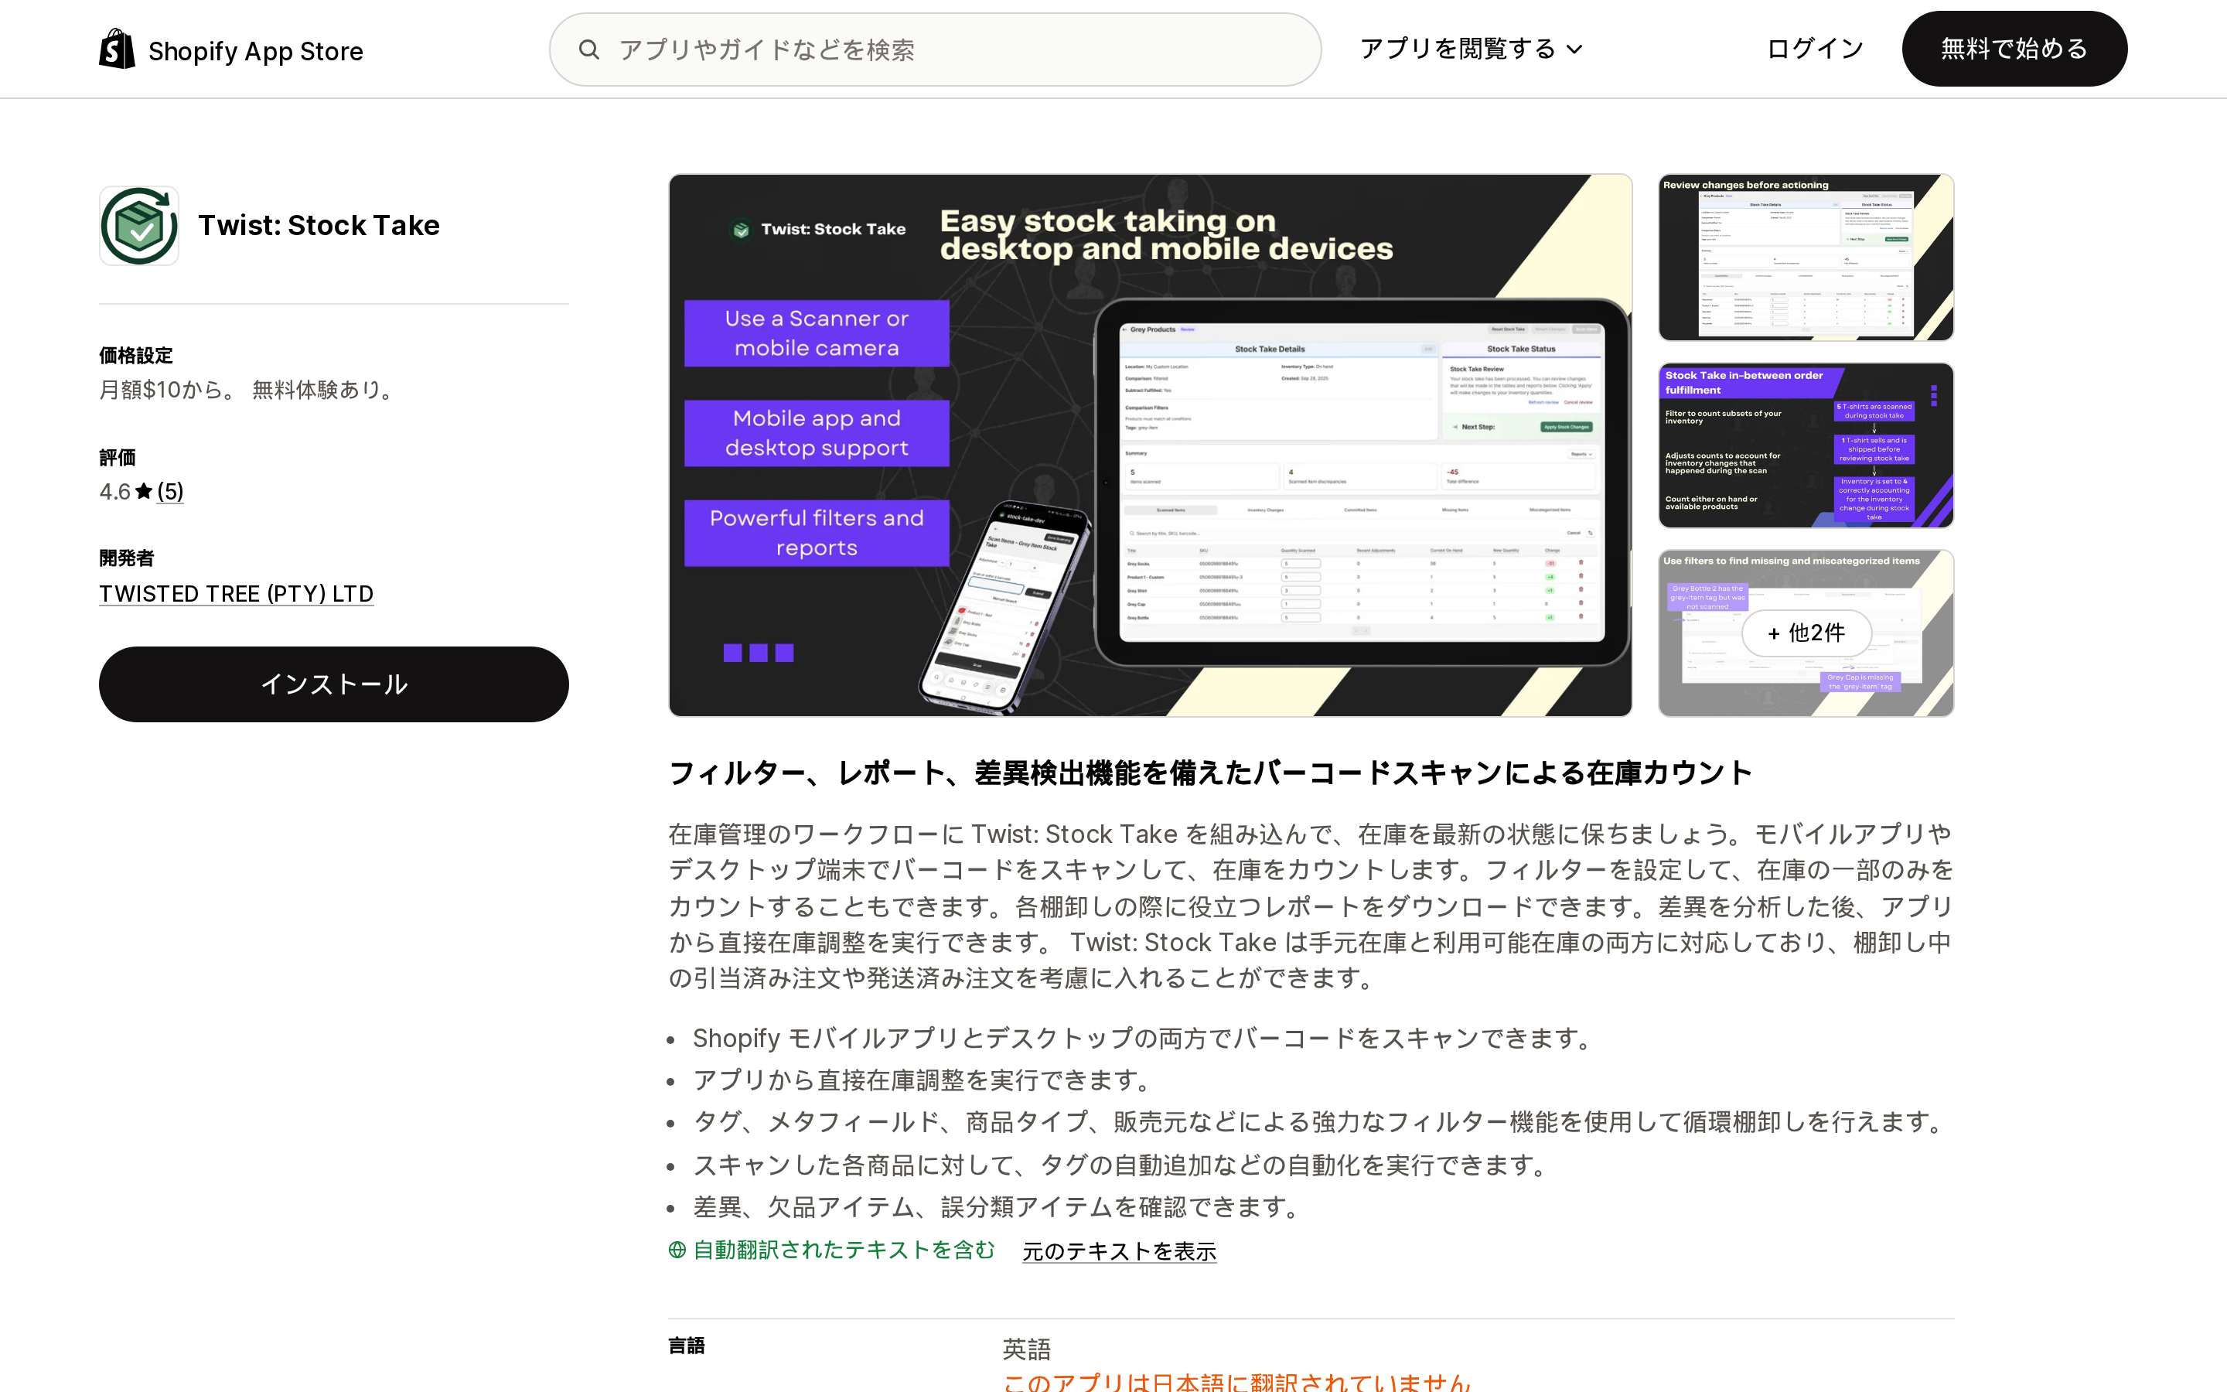
Task: Click the rating star icon
Action: tap(144, 492)
